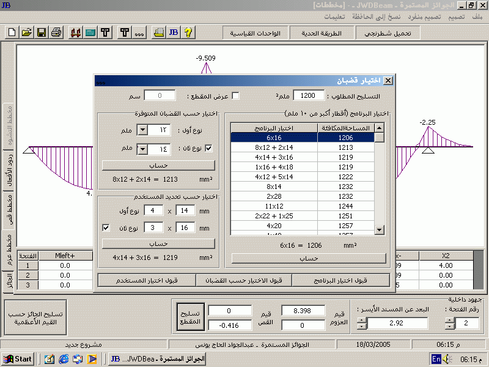Click the Save floppy disk icon
Image resolution: width=489 pixels, height=367 pixels.
(41, 32)
